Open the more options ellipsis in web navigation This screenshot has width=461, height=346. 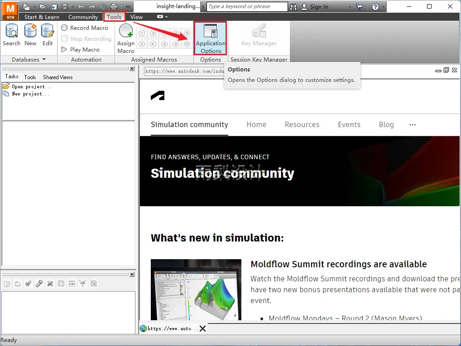(x=413, y=125)
